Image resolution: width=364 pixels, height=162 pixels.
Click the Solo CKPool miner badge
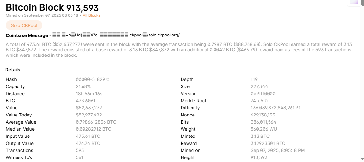(x=24, y=25)
